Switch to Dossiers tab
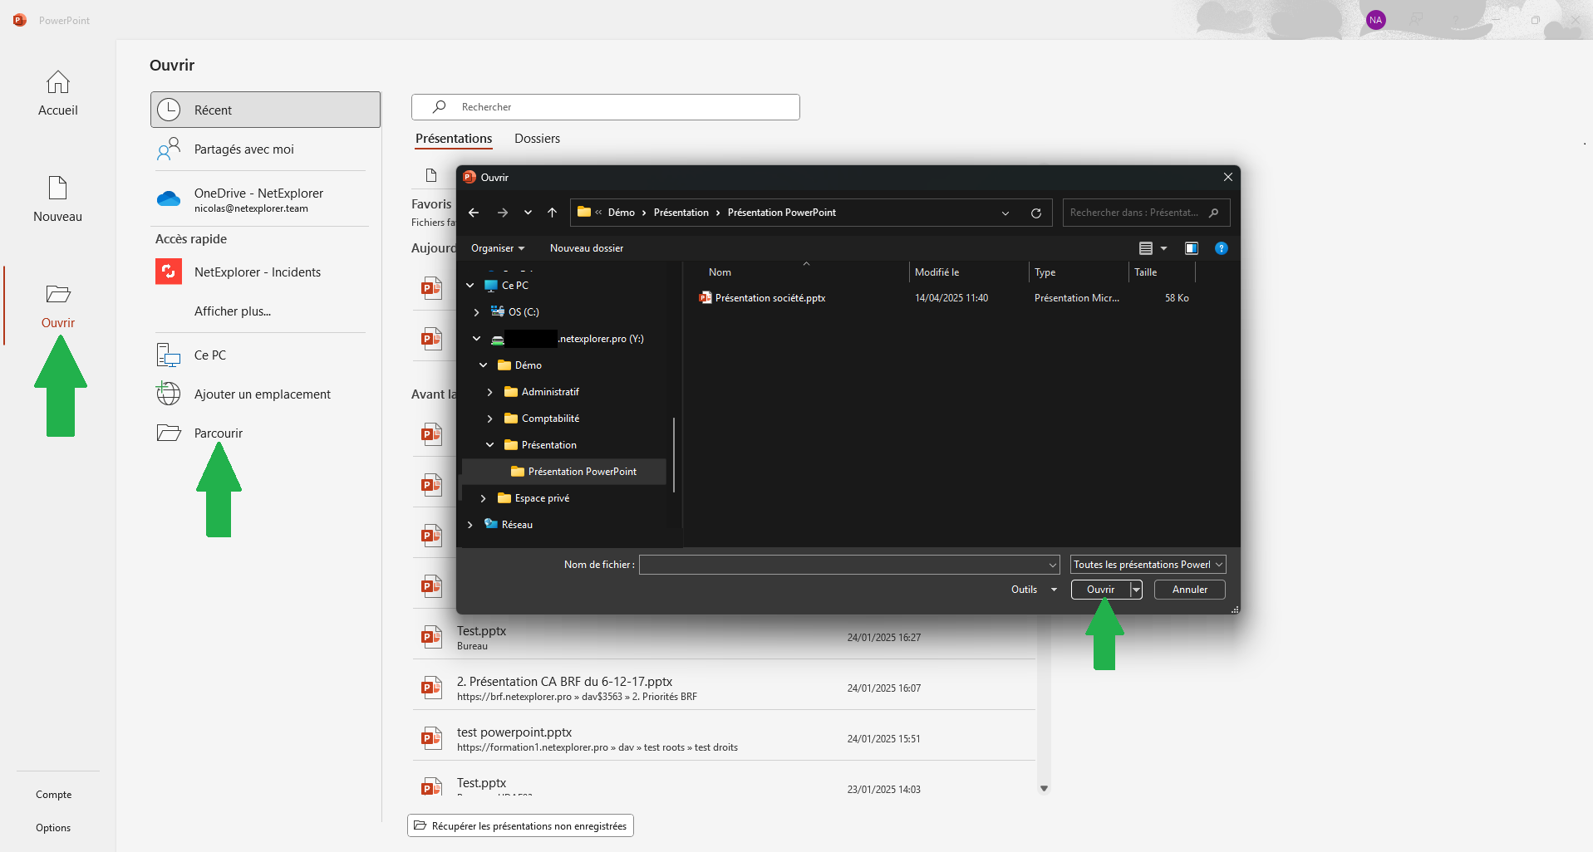 coord(537,139)
